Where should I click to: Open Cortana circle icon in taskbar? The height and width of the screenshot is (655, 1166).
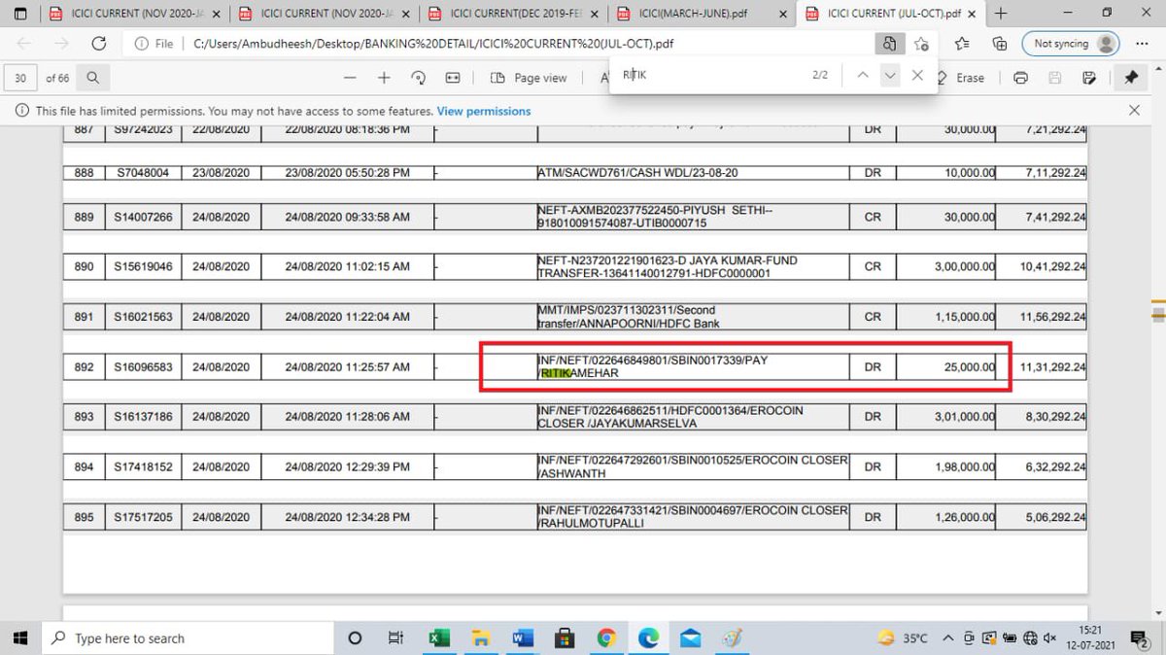(355, 638)
